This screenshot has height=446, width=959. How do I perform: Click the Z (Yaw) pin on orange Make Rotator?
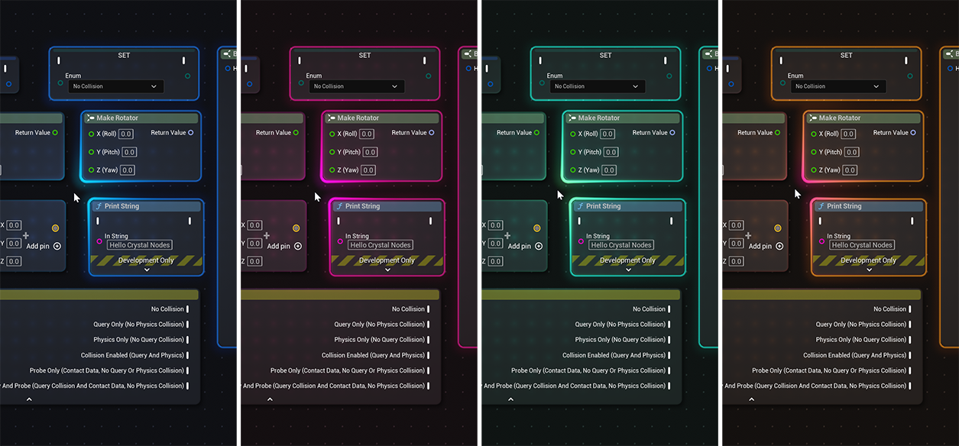813,170
